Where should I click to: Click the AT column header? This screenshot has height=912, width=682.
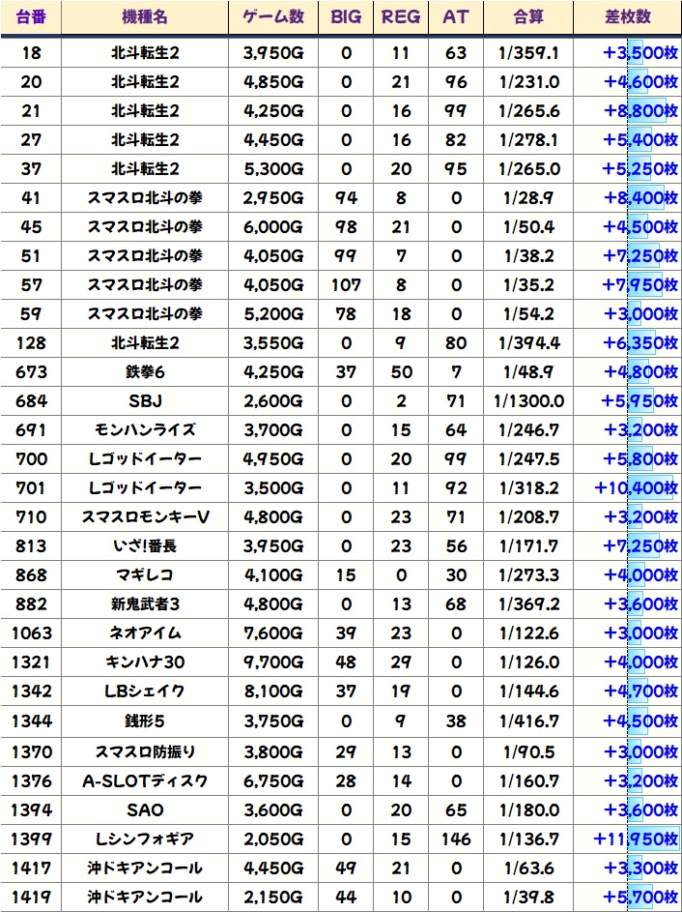point(455,17)
